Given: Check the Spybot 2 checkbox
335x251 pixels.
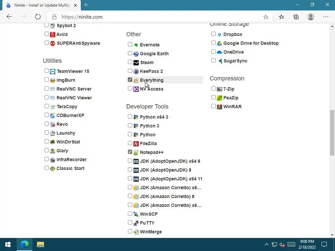Looking at the screenshot, I should pyautogui.click(x=46, y=25).
